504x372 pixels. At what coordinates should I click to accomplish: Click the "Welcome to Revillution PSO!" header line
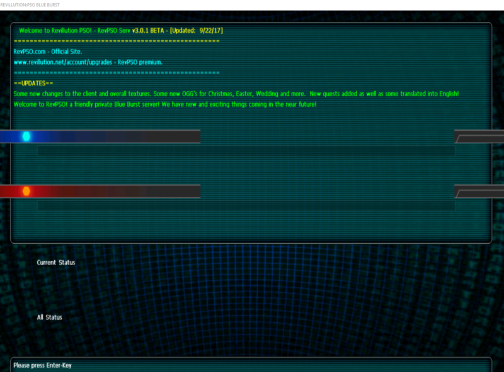pyautogui.click(x=121, y=30)
